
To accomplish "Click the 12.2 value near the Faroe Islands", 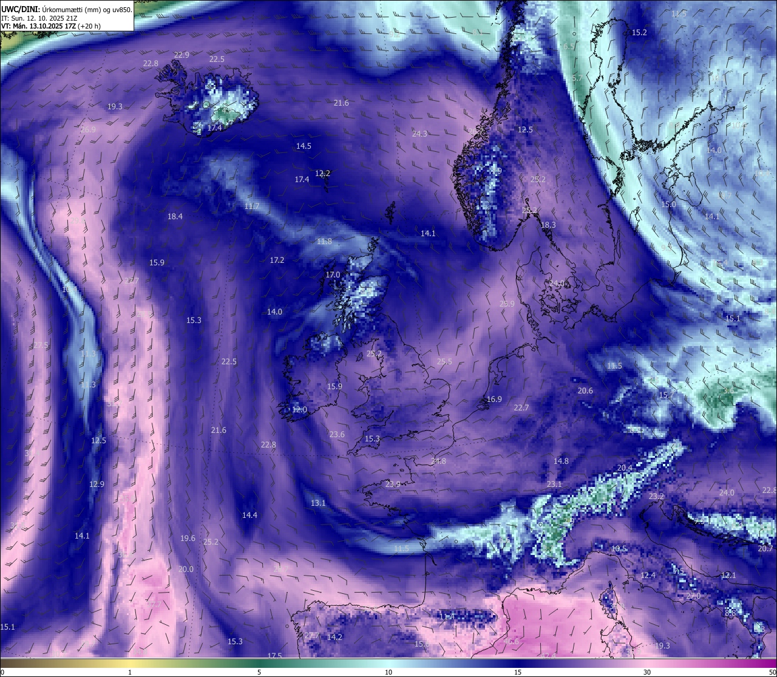I will [322, 173].
